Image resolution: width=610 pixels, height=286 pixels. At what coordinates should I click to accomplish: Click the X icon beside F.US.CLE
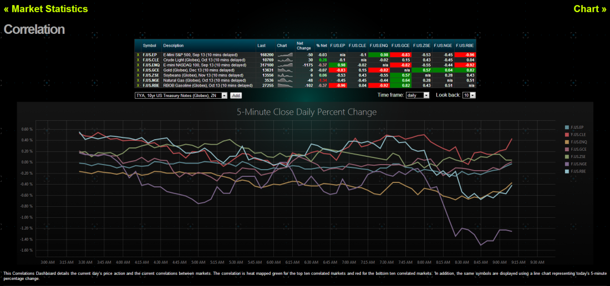tap(138, 60)
